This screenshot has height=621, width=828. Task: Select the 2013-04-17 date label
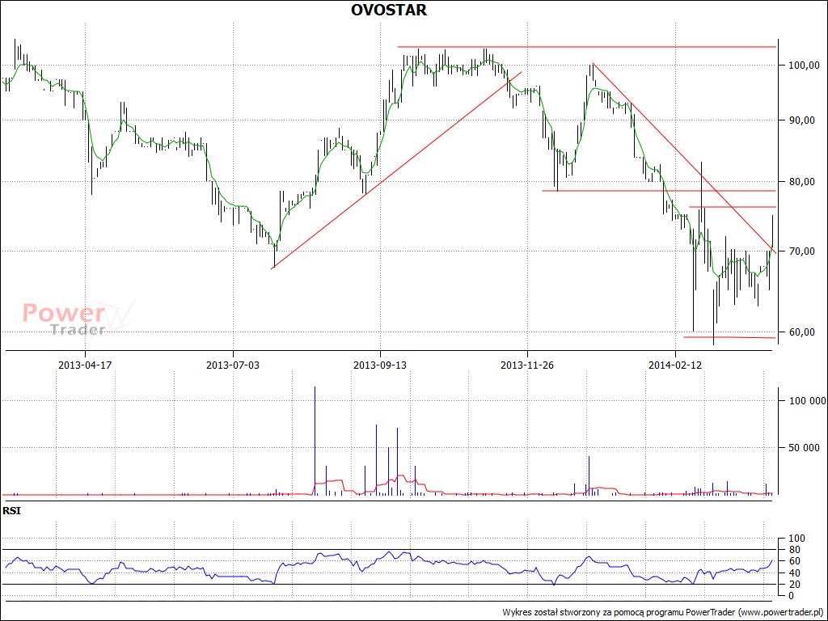[x=85, y=365]
